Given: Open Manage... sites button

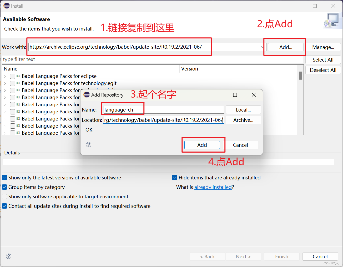Looking at the screenshot, I should (x=323, y=47).
